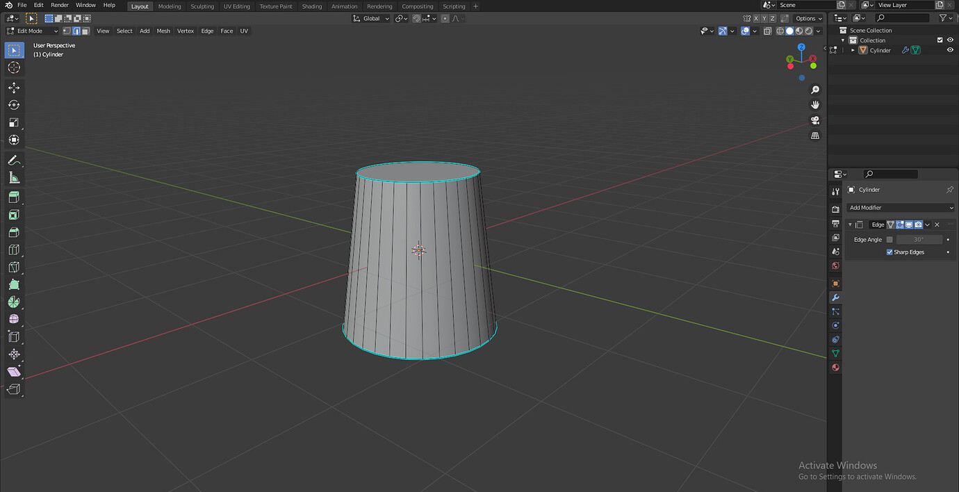
Task: Activate the Transform tool
Action: pos(14,140)
